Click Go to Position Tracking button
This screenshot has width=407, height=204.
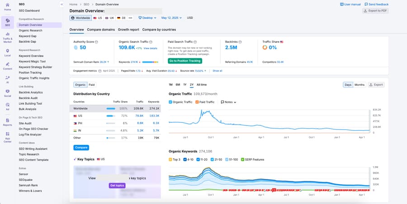pyautogui.click(x=185, y=61)
